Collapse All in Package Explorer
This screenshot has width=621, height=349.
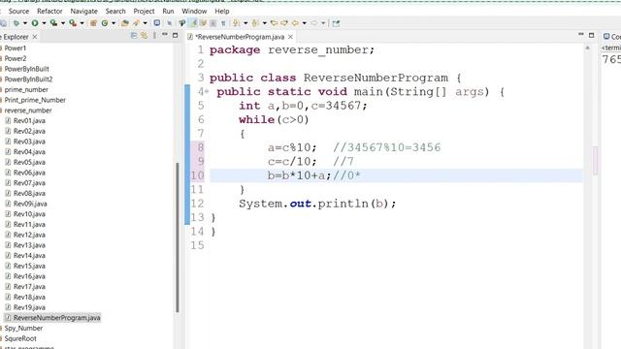pyautogui.click(x=134, y=36)
